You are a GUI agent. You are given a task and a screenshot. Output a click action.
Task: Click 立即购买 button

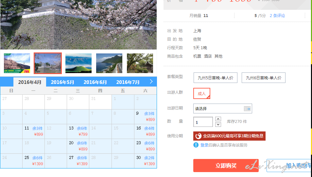coord(226,166)
